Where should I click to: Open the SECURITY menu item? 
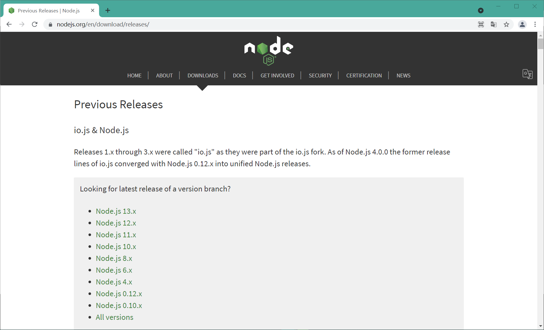coord(320,75)
